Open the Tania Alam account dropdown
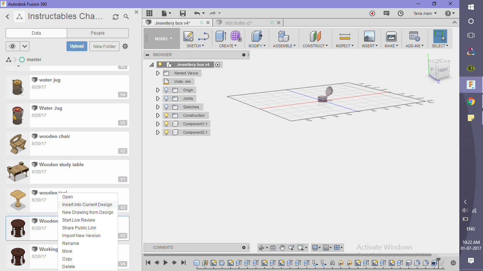The height and width of the screenshot is (271, 483). [425, 13]
